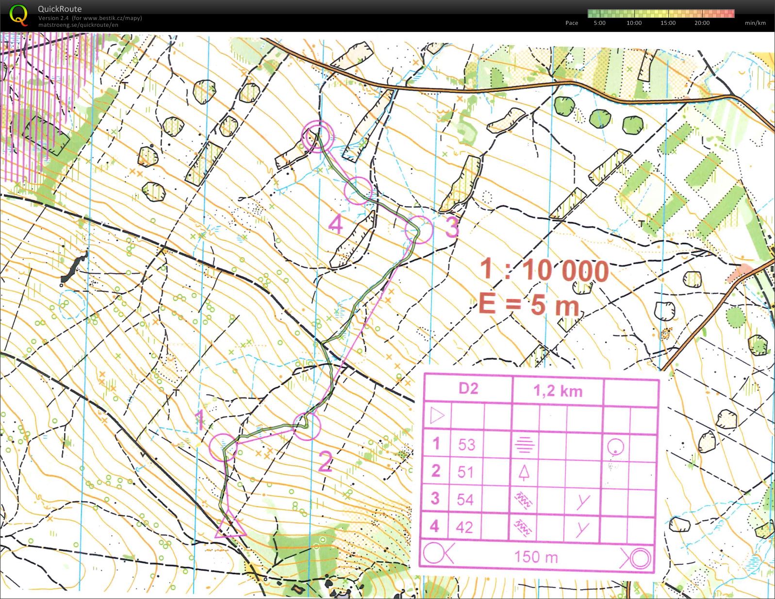
Task: Click the pink '3' control label on map
Action: pyautogui.click(x=452, y=227)
